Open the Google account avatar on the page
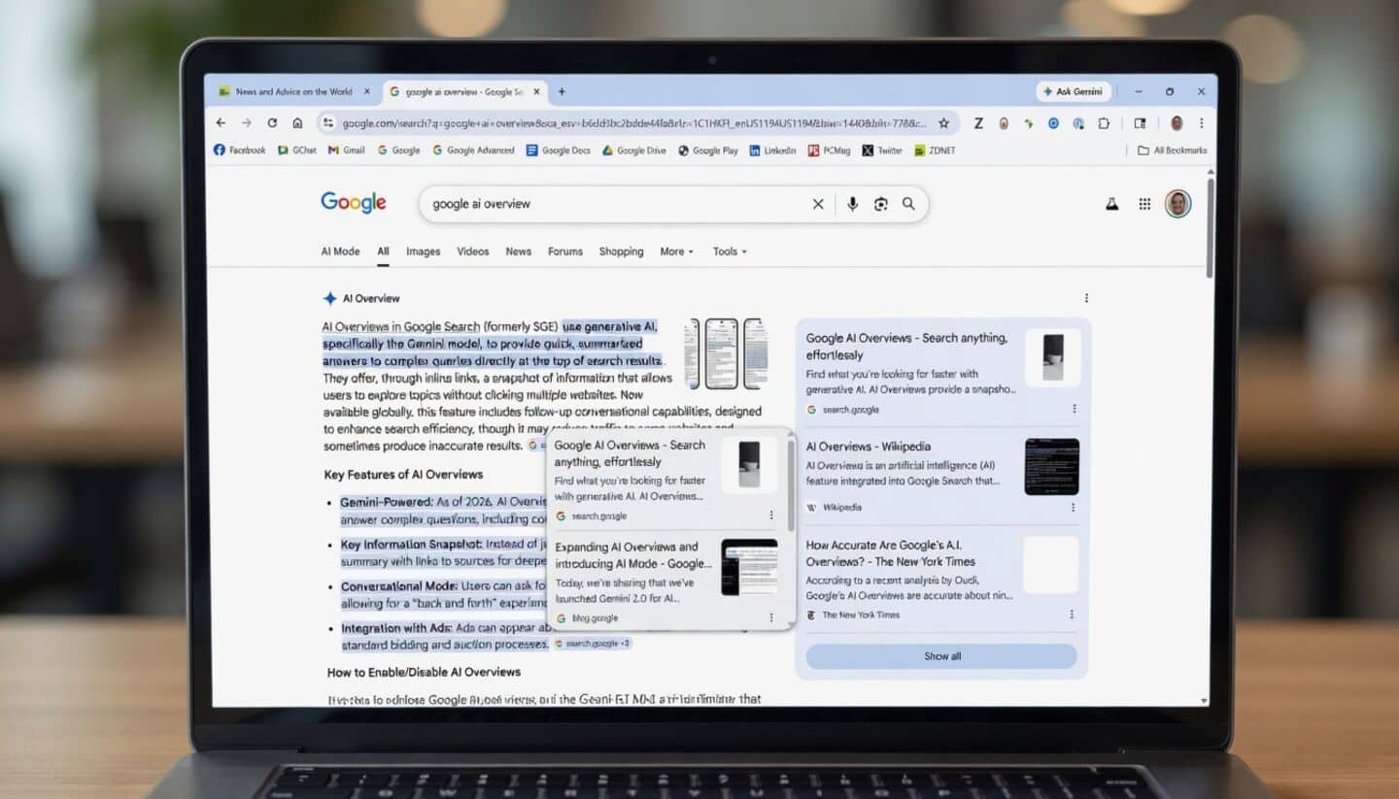This screenshot has height=799, width=1399. [1177, 204]
